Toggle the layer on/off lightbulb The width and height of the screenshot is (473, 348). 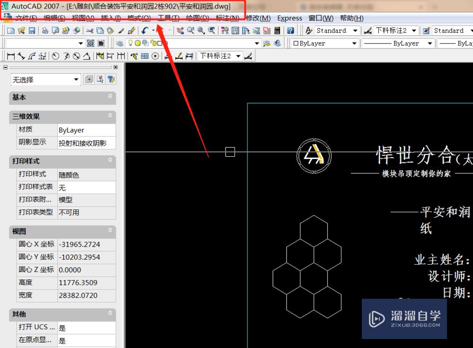tap(131, 43)
